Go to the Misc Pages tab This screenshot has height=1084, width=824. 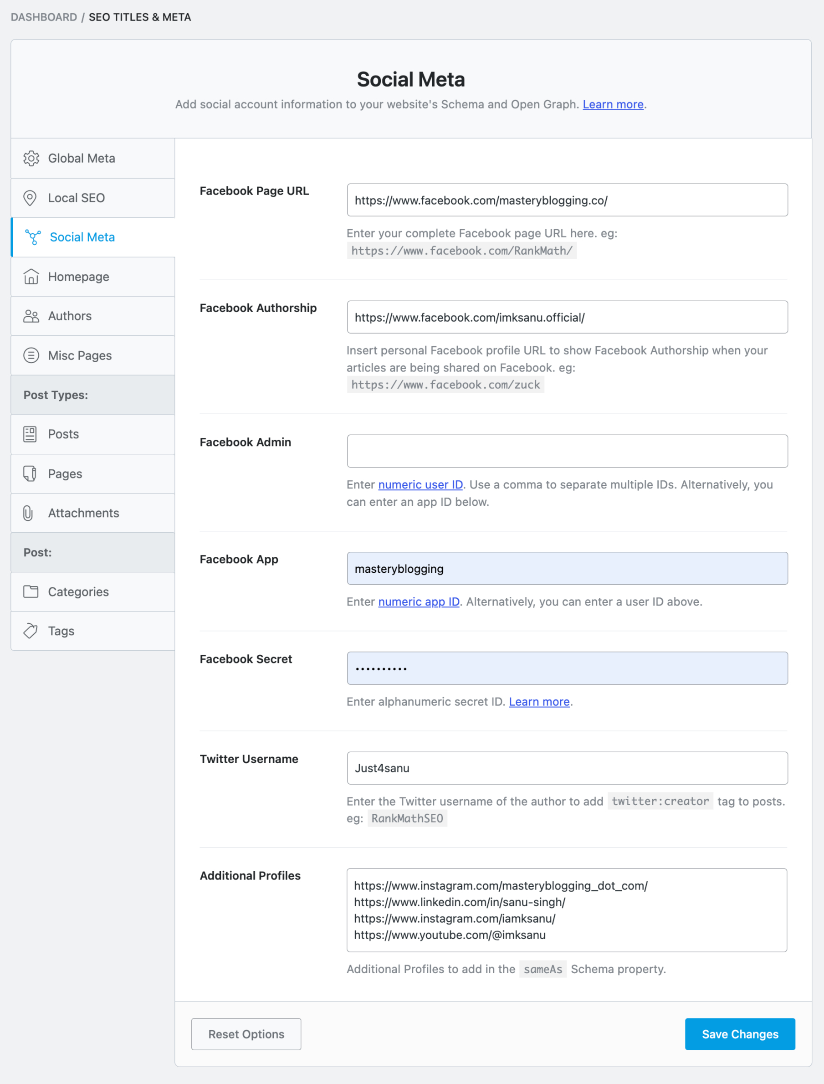tap(93, 355)
